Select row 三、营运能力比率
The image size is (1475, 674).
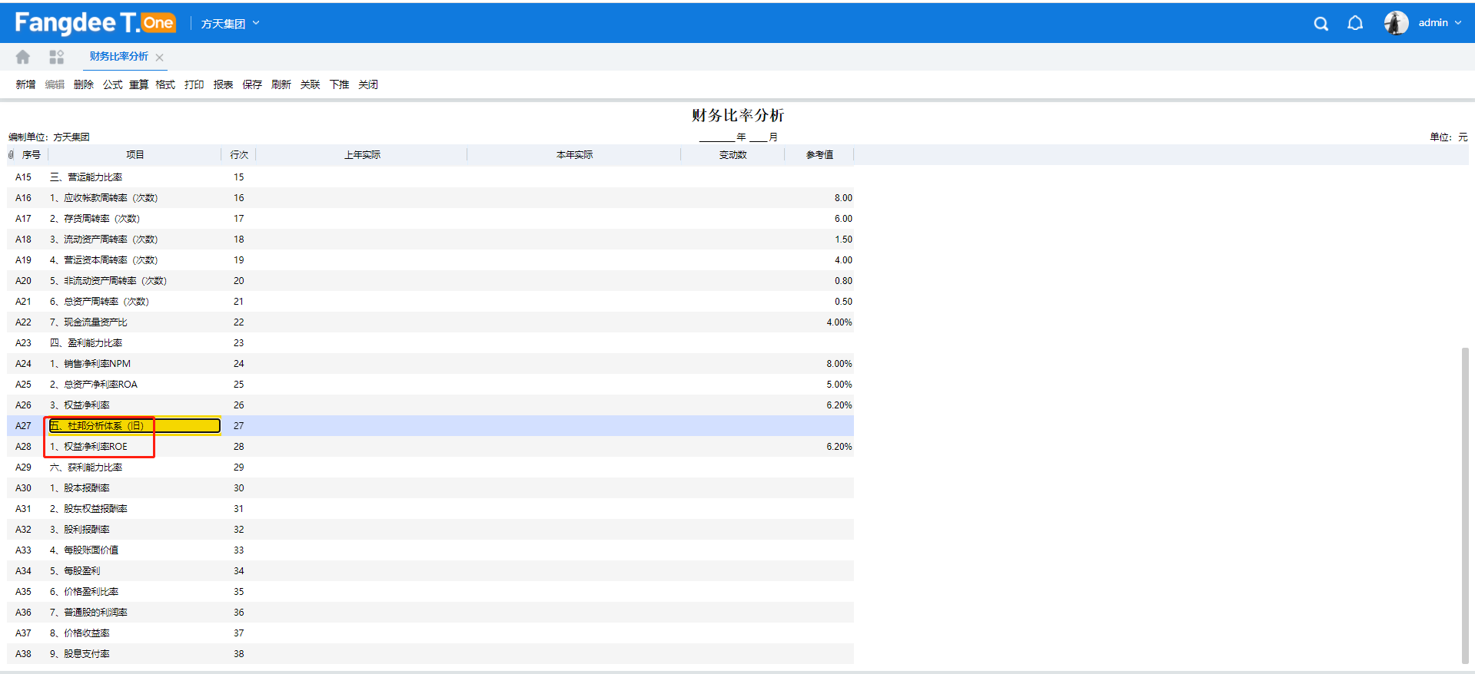click(430, 177)
